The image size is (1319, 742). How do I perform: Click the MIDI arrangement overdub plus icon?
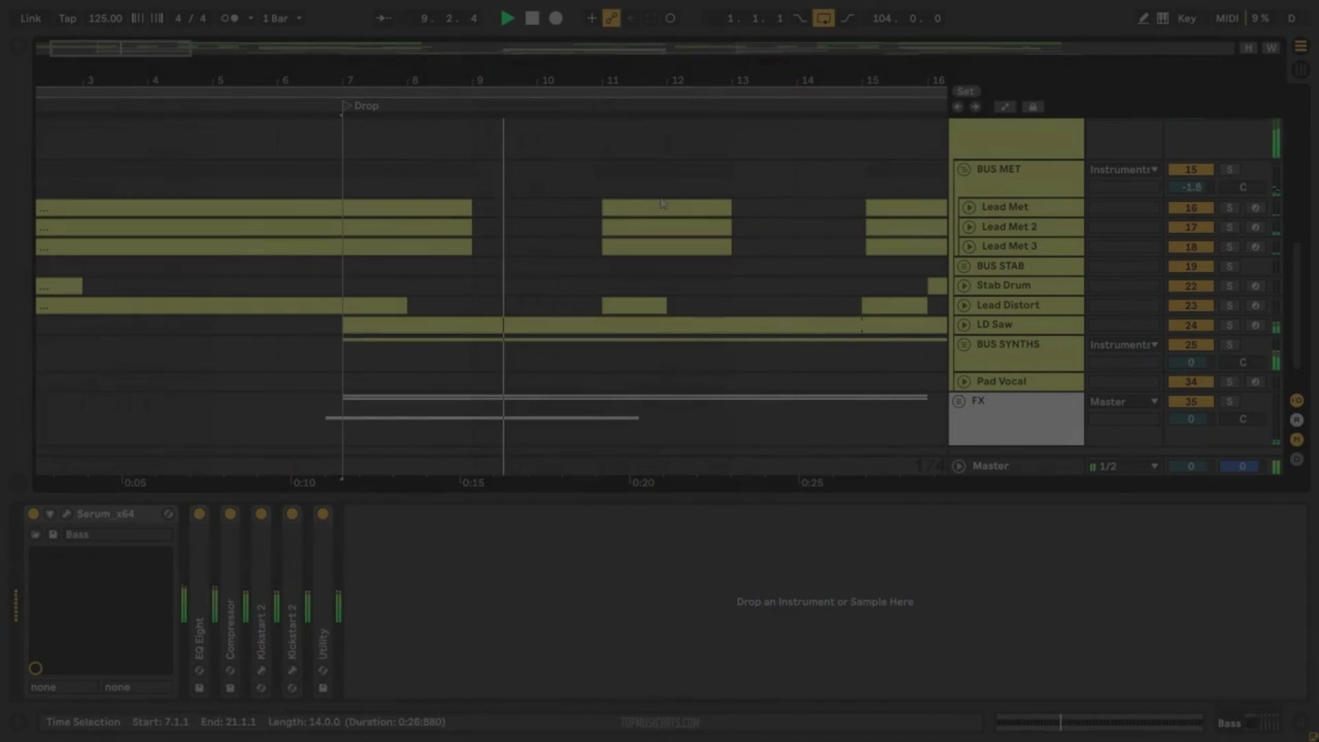(591, 19)
